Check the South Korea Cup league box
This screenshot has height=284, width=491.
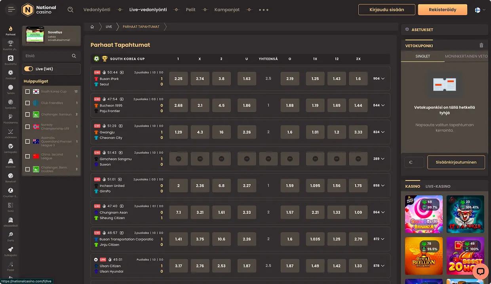pos(27,91)
